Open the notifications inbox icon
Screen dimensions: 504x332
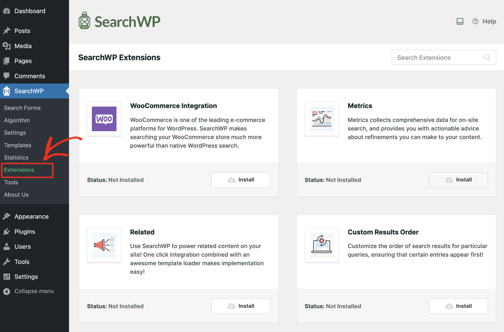[460, 21]
